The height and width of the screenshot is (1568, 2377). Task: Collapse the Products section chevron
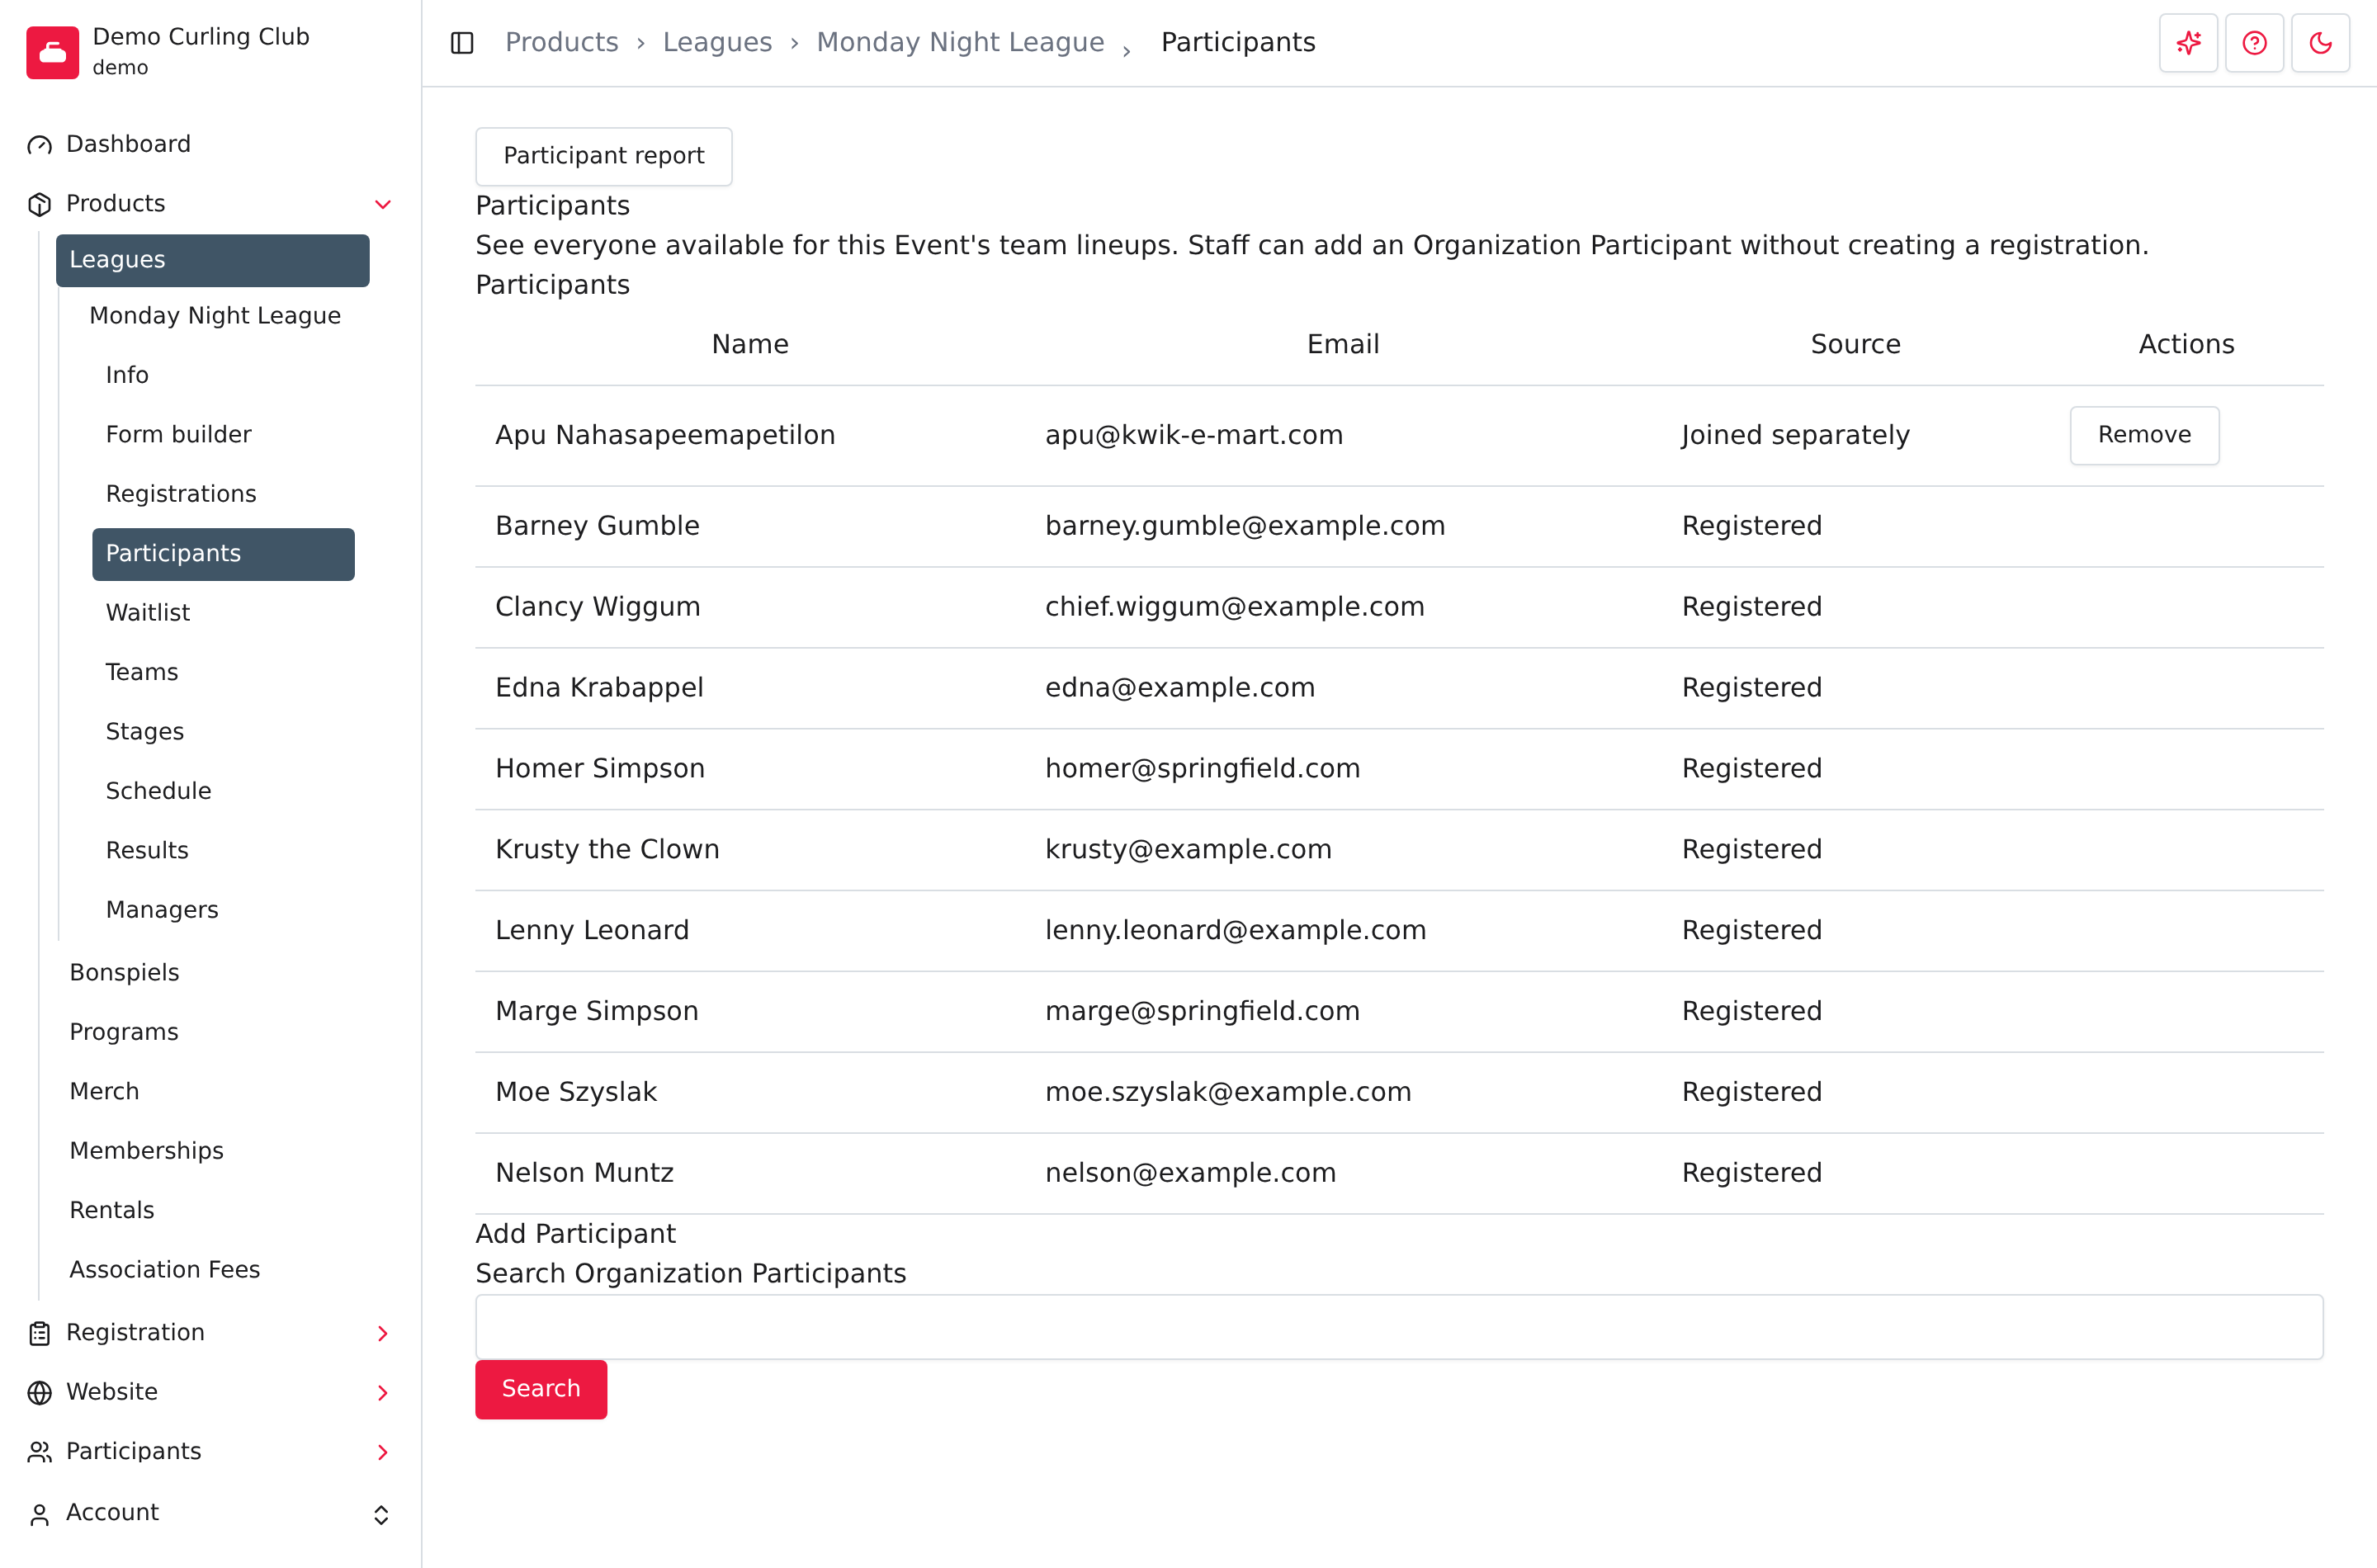coord(382,204)
